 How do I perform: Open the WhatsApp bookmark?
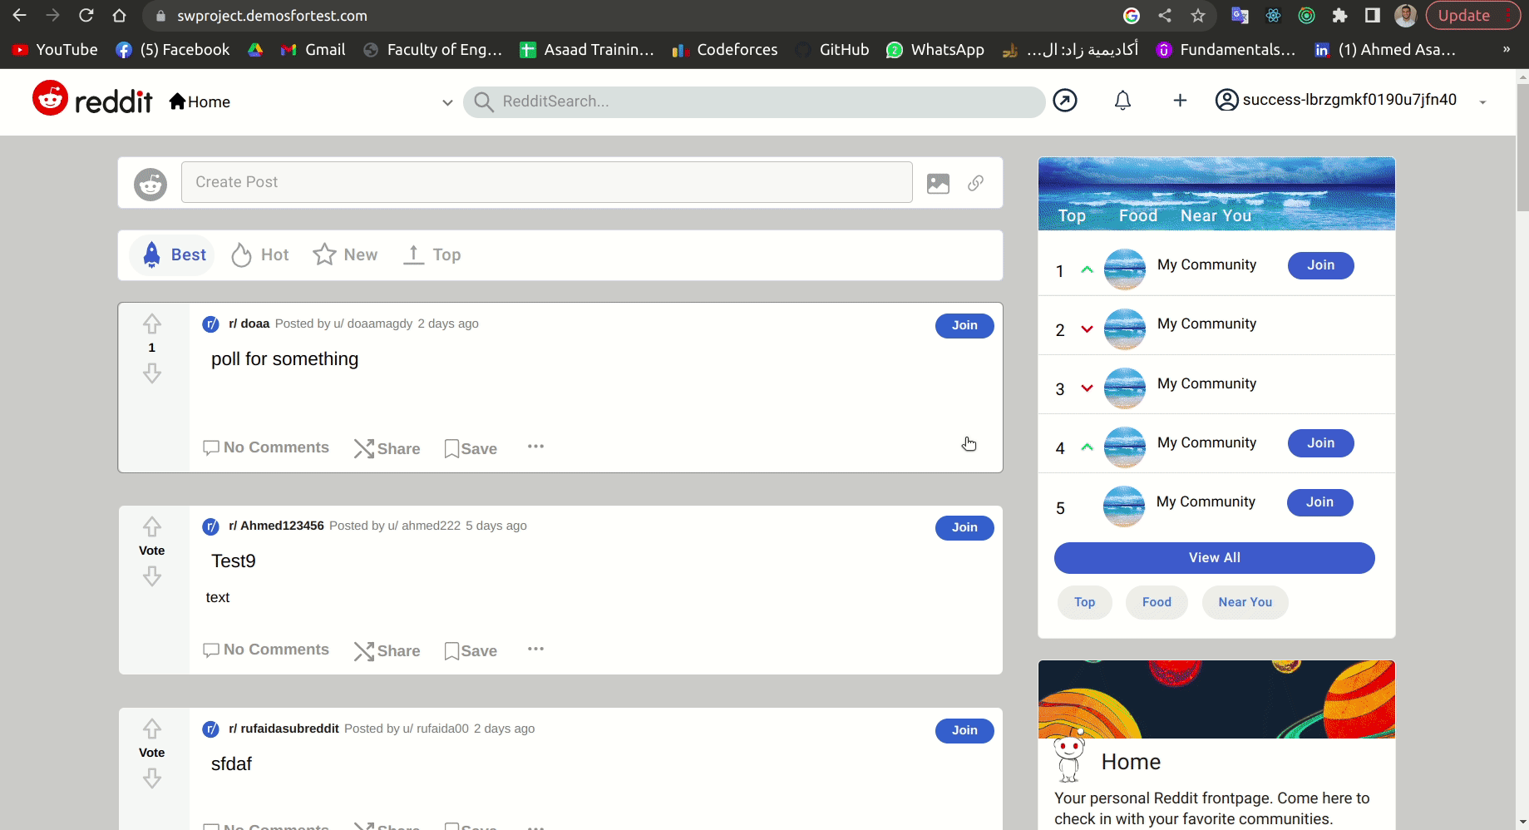tap(935, 50)
